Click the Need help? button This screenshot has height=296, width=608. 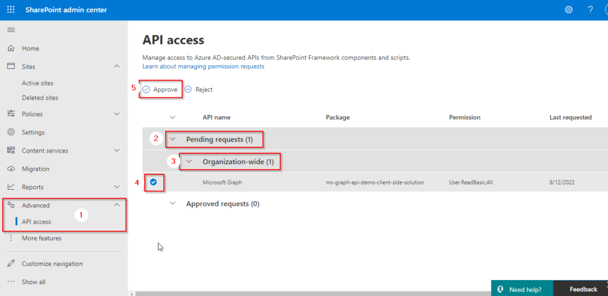click(521, 289)
